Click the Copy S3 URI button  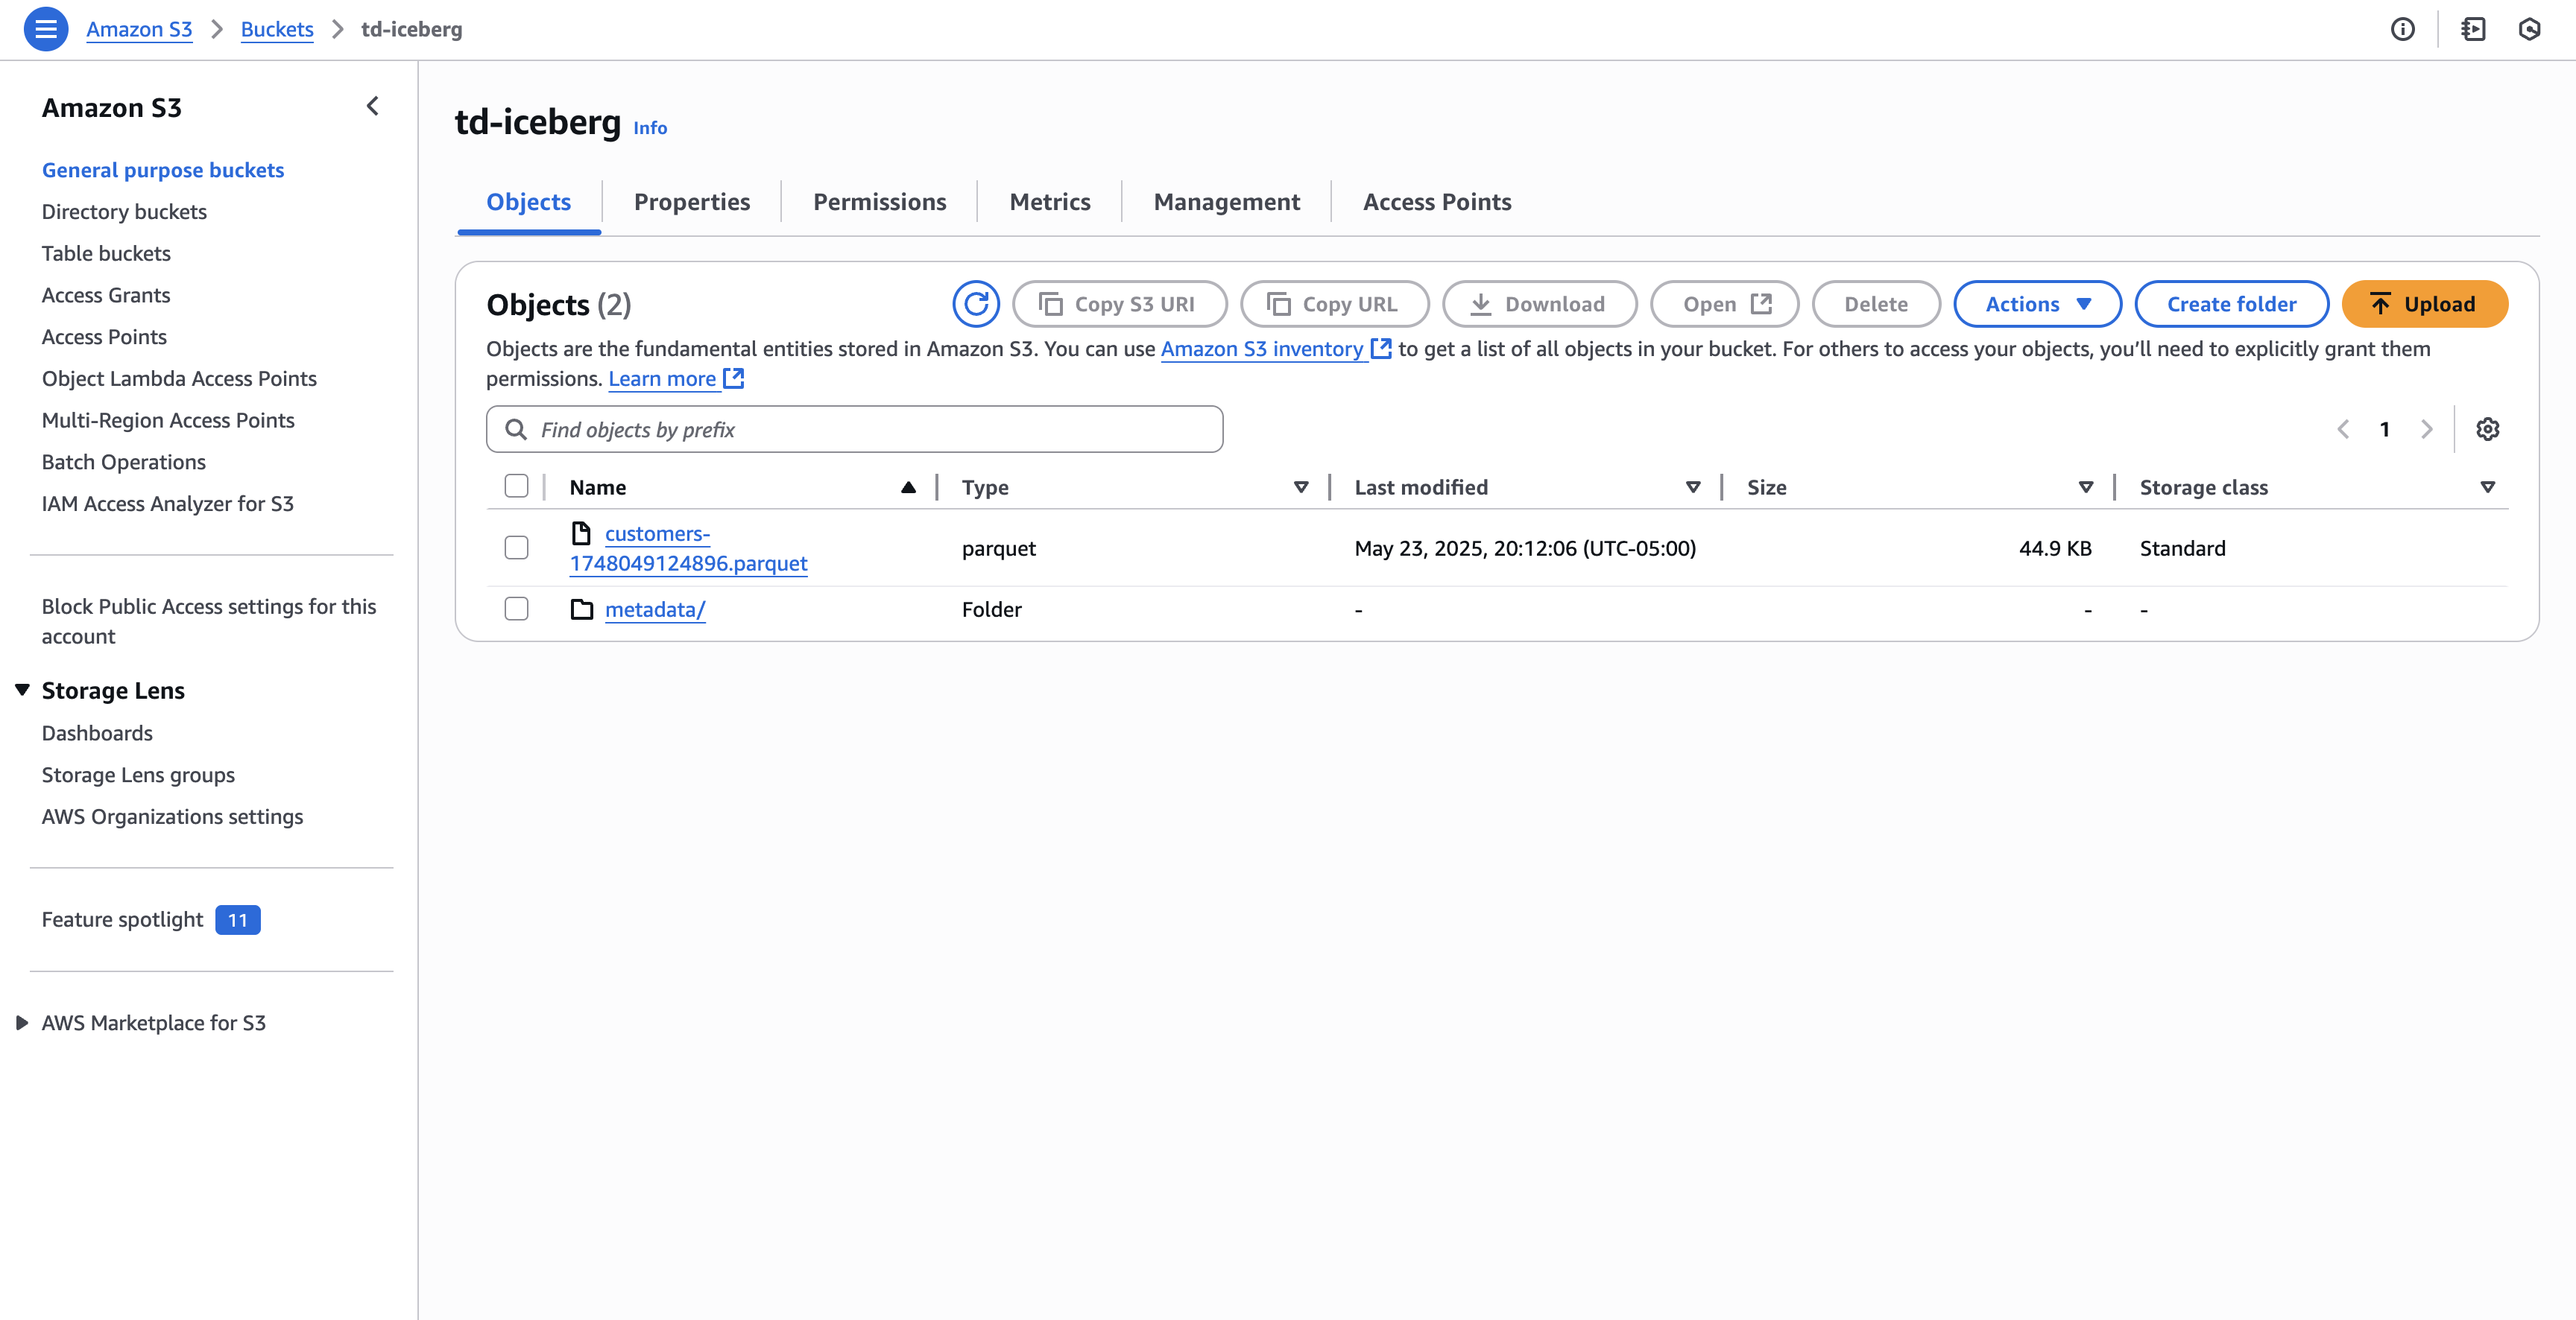point(1119,304)
